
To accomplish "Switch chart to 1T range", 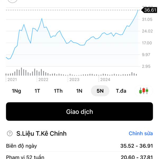I will [x=37, y=91].
